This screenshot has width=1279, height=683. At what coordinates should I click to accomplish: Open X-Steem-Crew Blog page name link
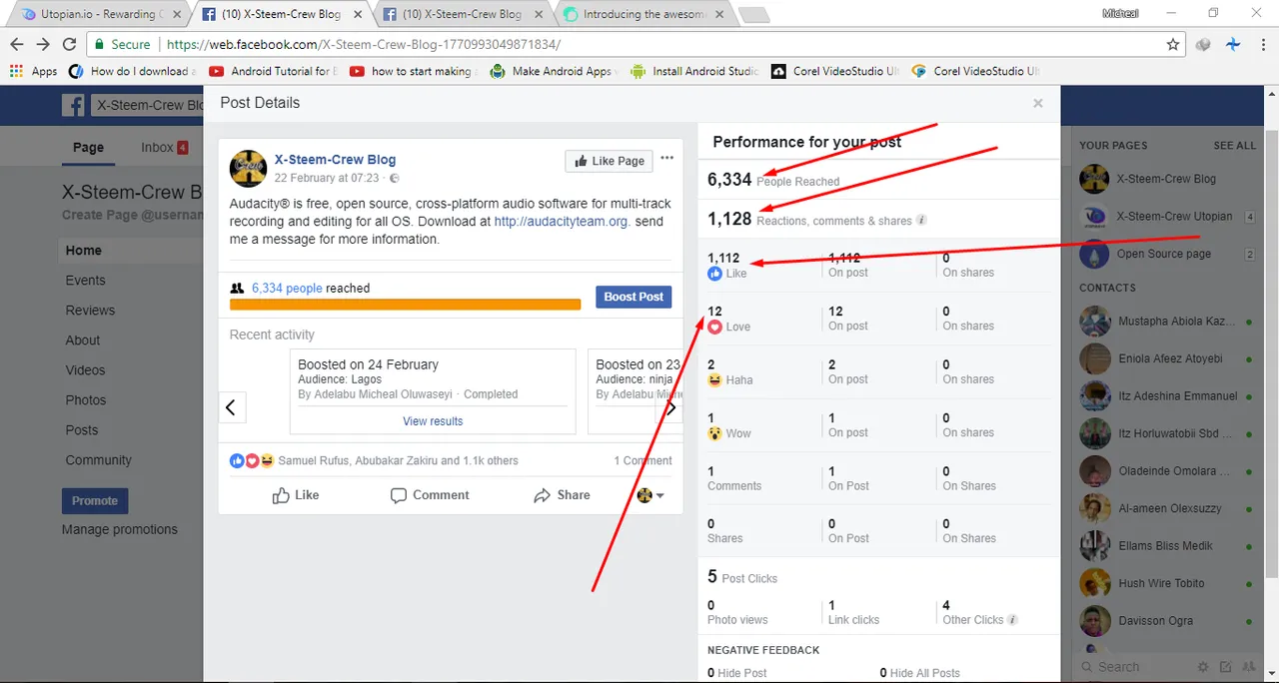[335, 159]
